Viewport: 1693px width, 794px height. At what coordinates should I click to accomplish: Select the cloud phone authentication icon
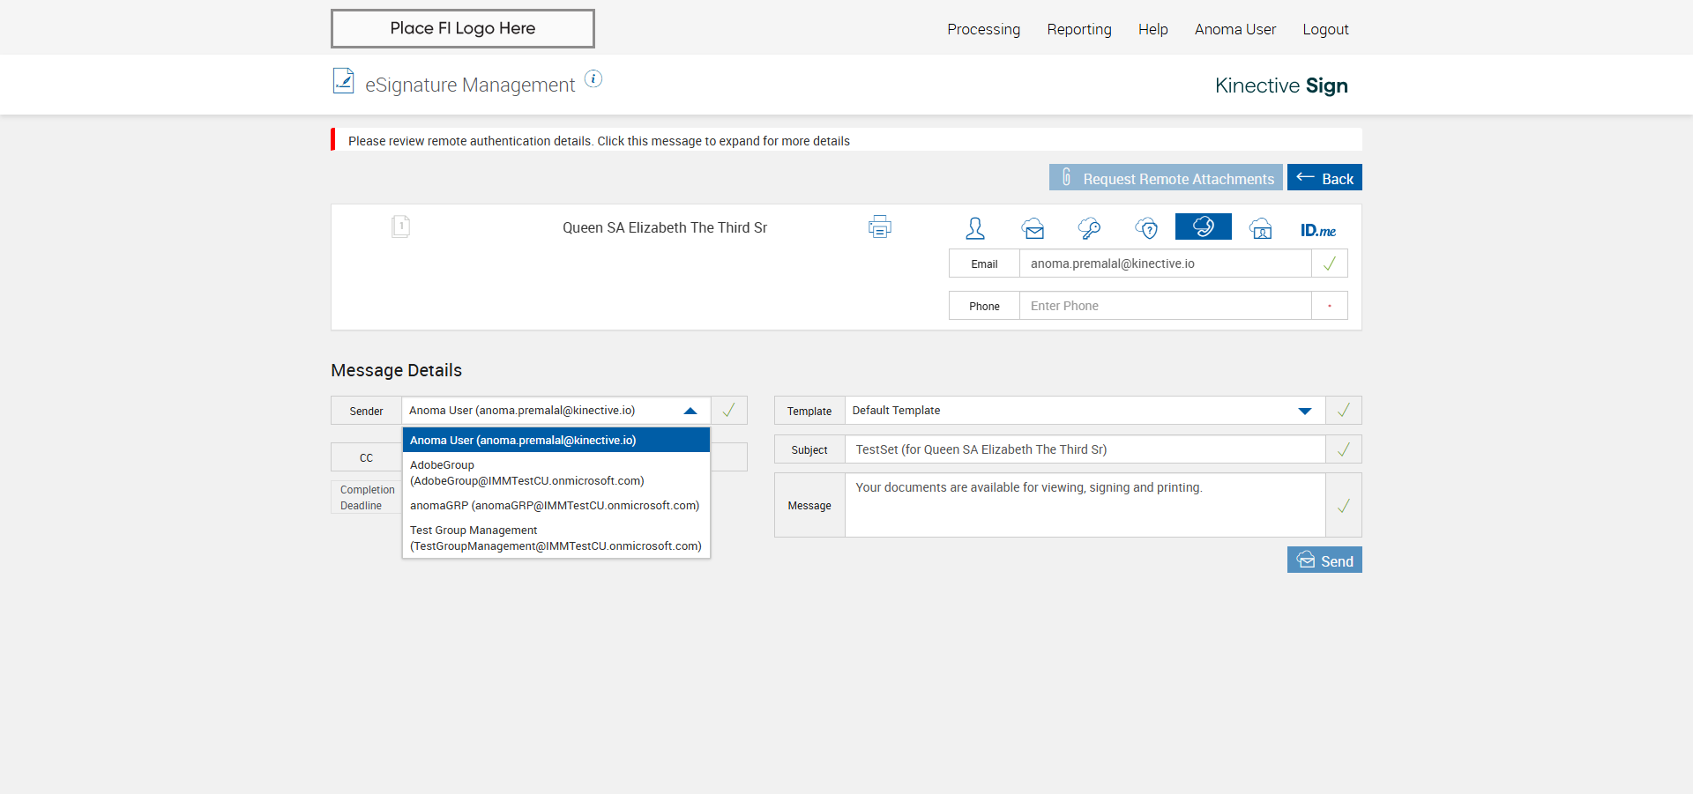(x=1203, y=226)
